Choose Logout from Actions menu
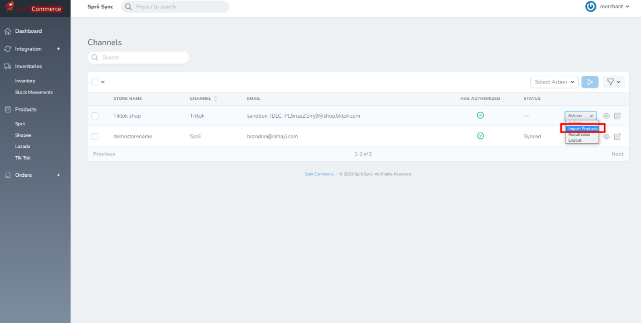641x323 pixels. (x=575, y=140)
